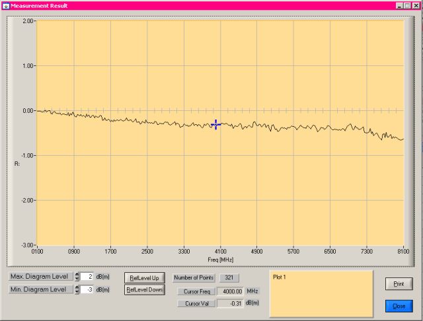
Task: Click the -3.00 level axis label
Action: coord(27,245)
